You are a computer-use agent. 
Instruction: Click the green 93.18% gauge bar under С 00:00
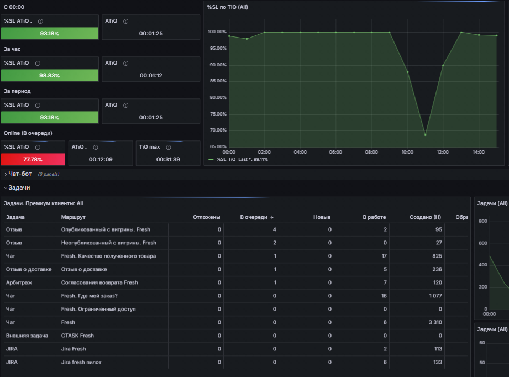[50, 34]
